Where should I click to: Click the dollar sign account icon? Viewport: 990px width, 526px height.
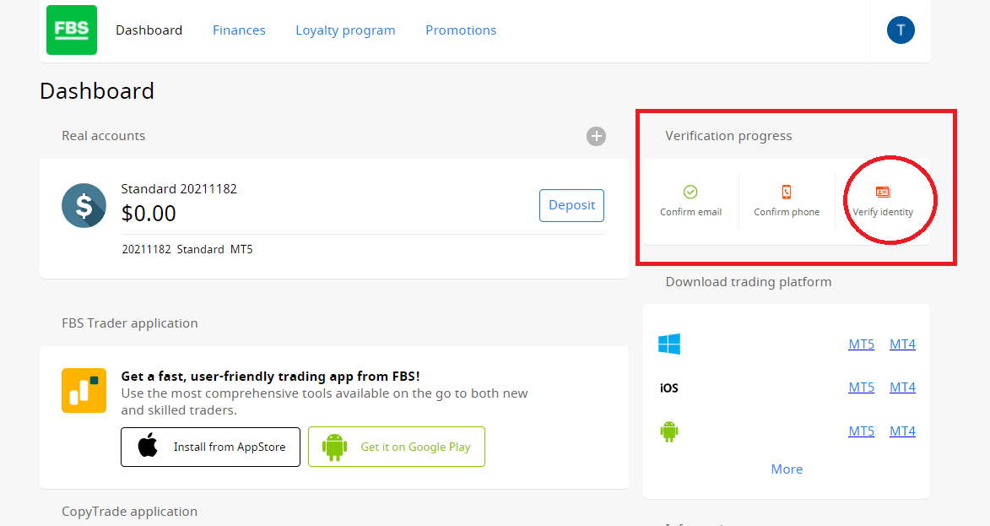pyautogui.click(x=84, y=205)
